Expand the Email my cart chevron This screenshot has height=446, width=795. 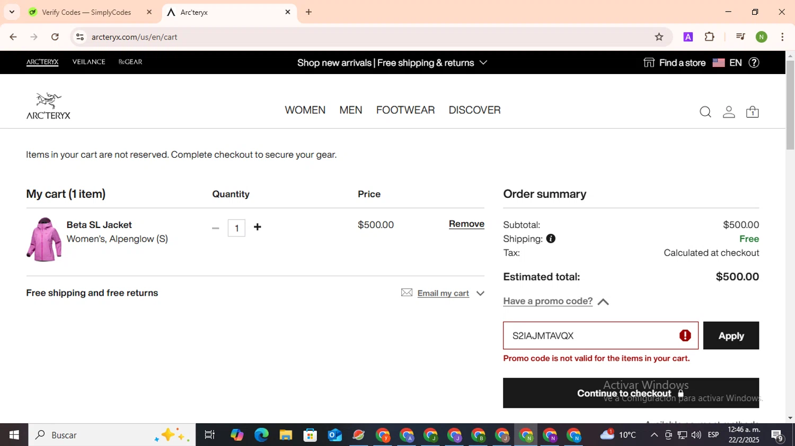click(x=480, y=293)
